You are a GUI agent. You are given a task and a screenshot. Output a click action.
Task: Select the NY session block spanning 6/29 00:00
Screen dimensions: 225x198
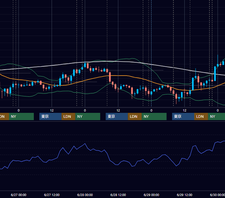pyautogui.click(x=154, y=116)
